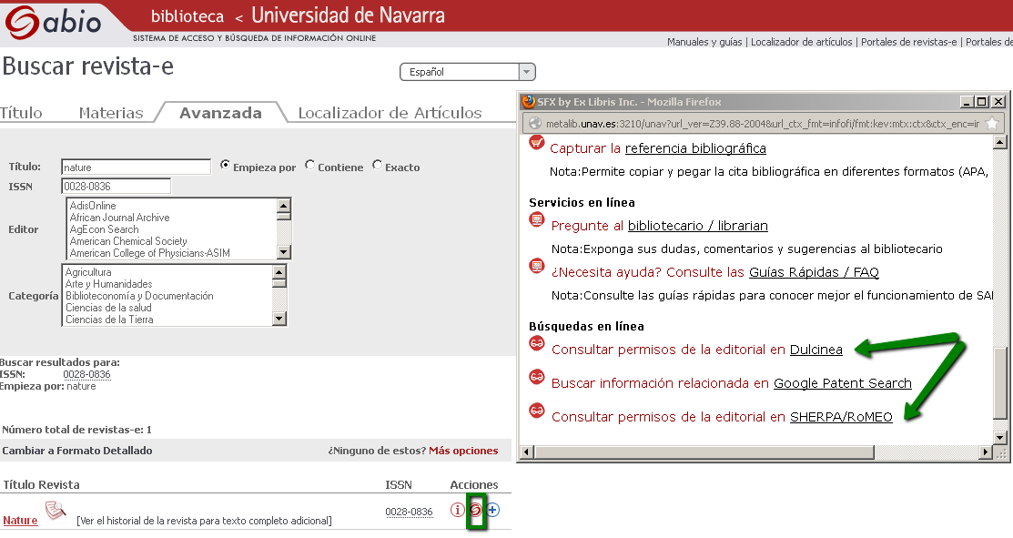
Task: Click the icon beside Dulcinea permissions search
Action: click(537, 344)
